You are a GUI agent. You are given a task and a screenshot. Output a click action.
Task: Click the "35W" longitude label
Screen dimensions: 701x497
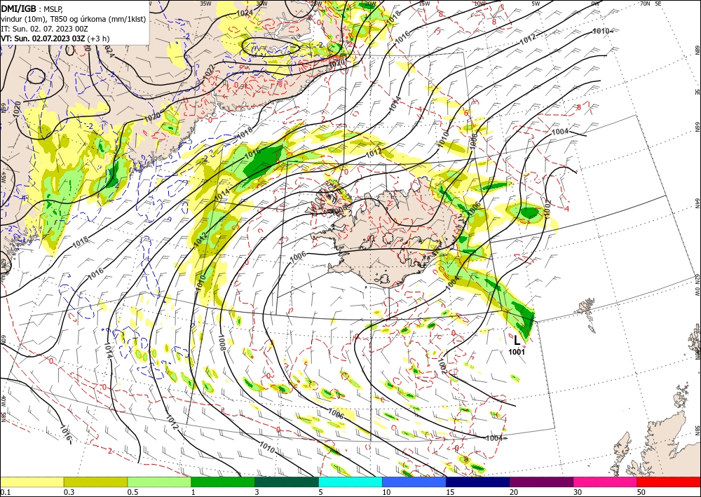click(x=205, y=4)
